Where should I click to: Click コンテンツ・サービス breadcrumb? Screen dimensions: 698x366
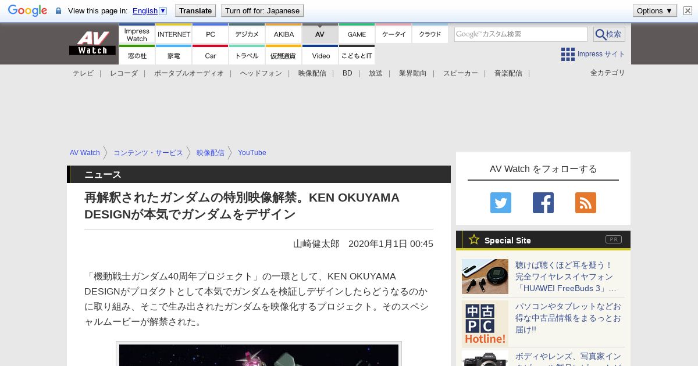click(148, 153)
